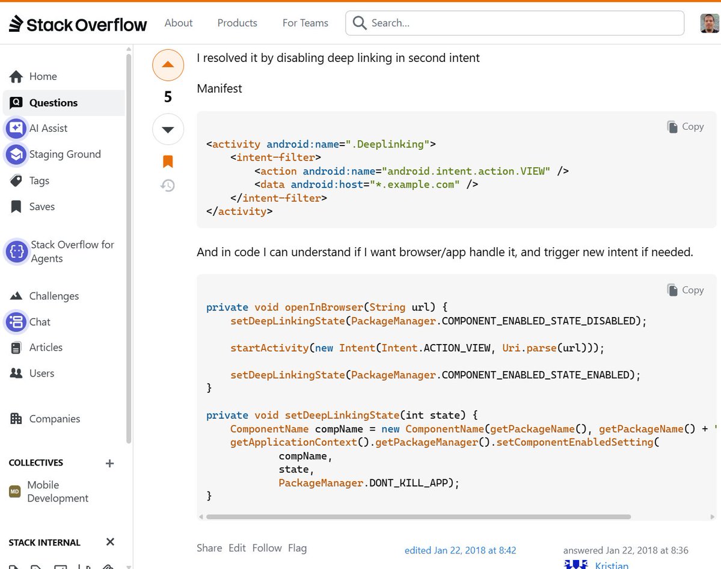Viewport: 721px width, 569px height.
Task: Open the edited Jan 22, 2018 revision link
Action: [460, 550]
